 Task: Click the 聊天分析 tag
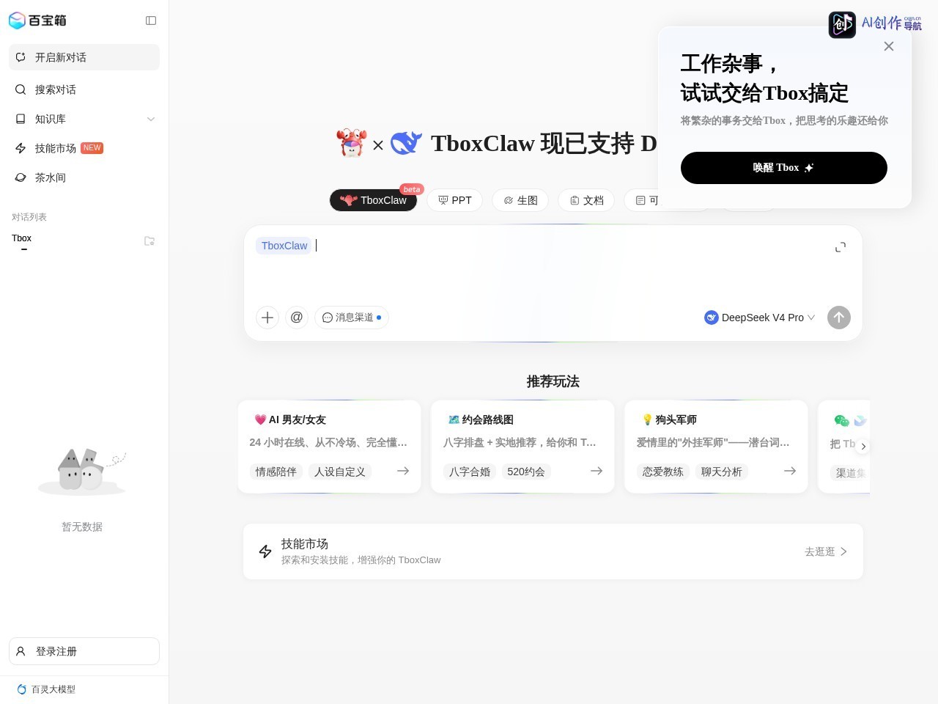click(x=722, y=472)
